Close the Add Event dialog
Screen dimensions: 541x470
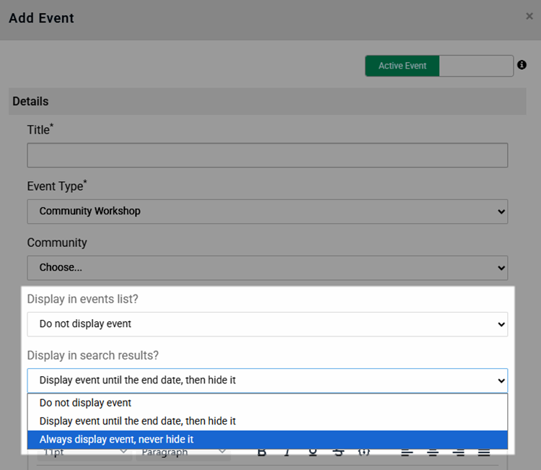(529, 17)
